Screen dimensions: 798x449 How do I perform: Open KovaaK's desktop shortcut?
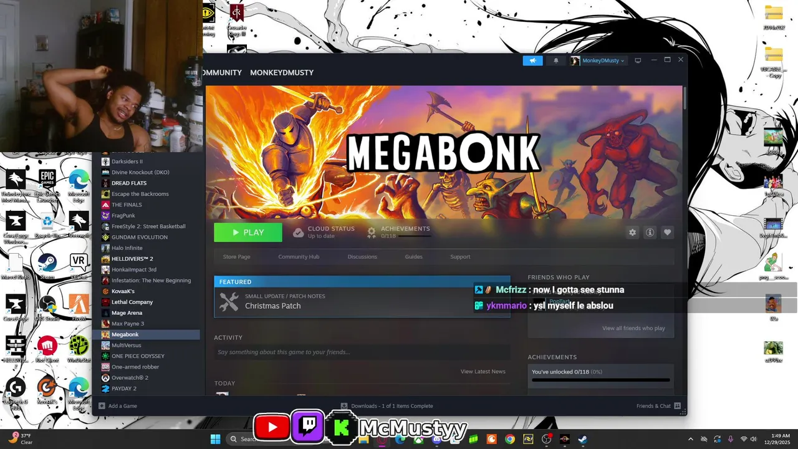coord(47,392)
